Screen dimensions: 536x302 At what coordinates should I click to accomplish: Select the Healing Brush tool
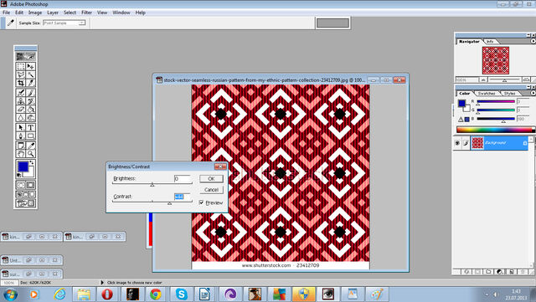click(x=21, y=93)
